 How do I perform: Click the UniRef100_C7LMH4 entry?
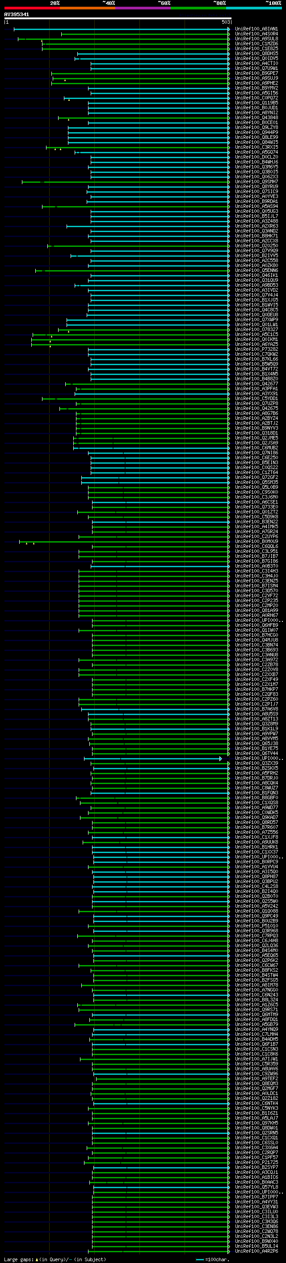tap(256, 1035)
